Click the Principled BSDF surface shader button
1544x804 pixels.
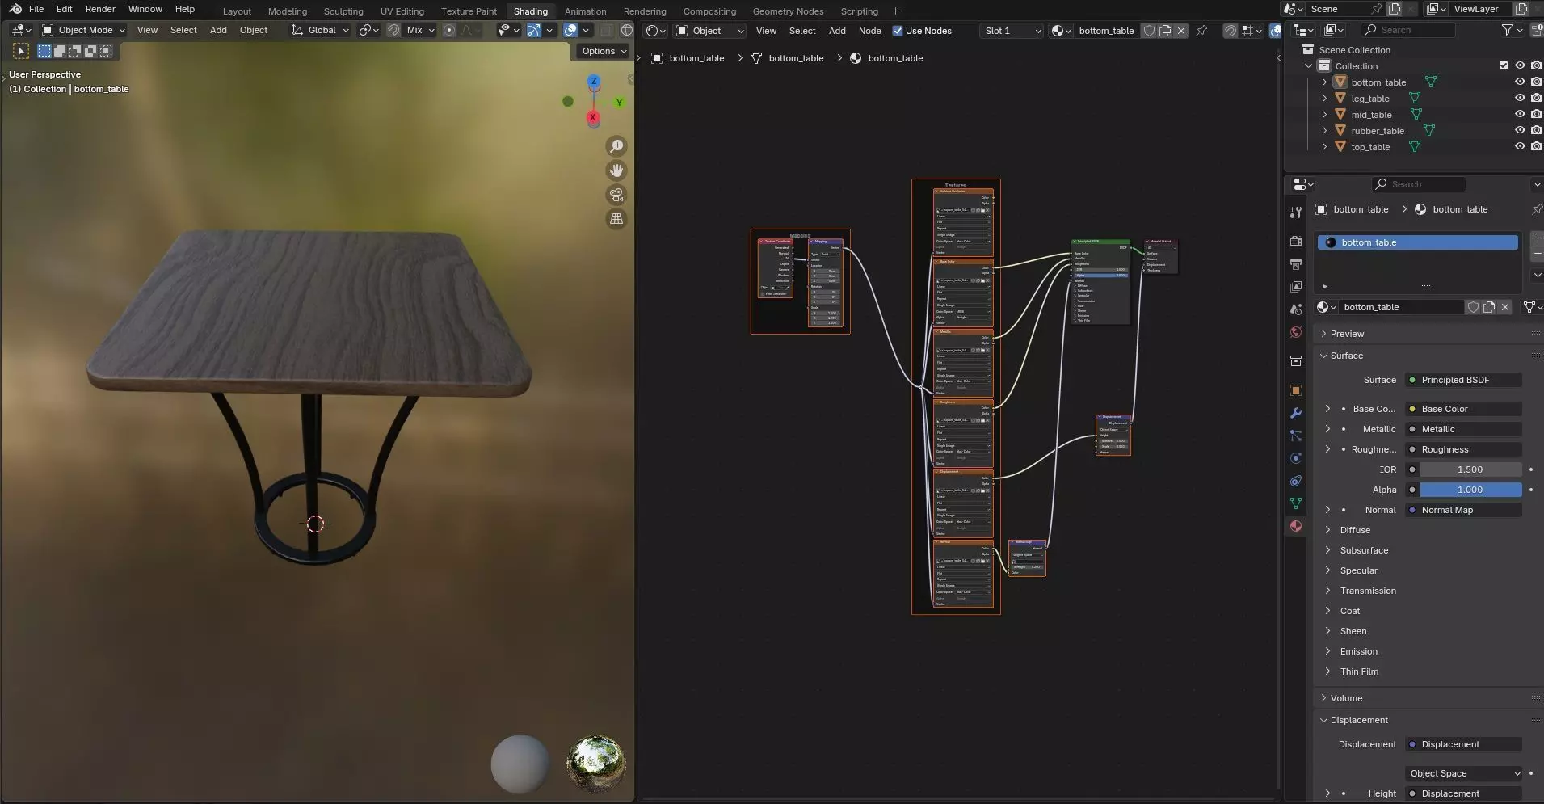(x=1463, y=380)
